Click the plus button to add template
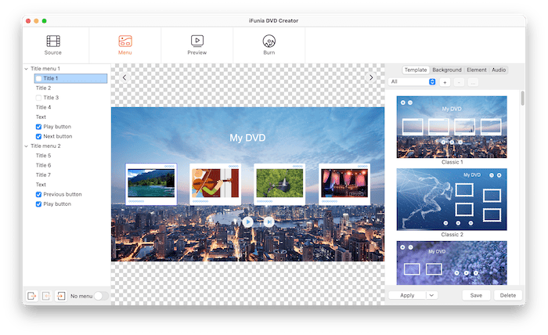548x335 pixels. [x=445, y=81]
